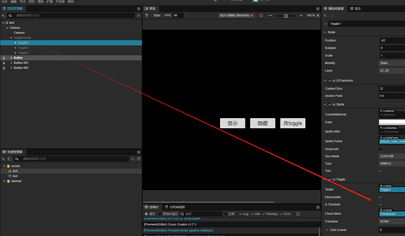Enable clear-on-preview checkbox in console
The height and width of the screenshot is (236, 405).
point(160,214)
